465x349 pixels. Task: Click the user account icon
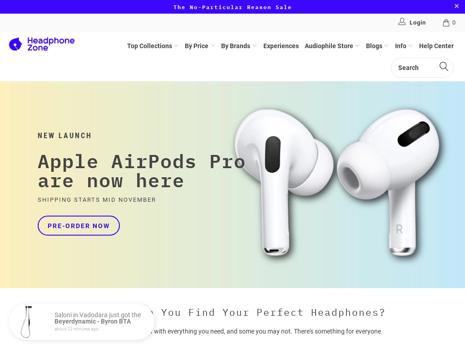pyautogui.click(x=401, y=22)
